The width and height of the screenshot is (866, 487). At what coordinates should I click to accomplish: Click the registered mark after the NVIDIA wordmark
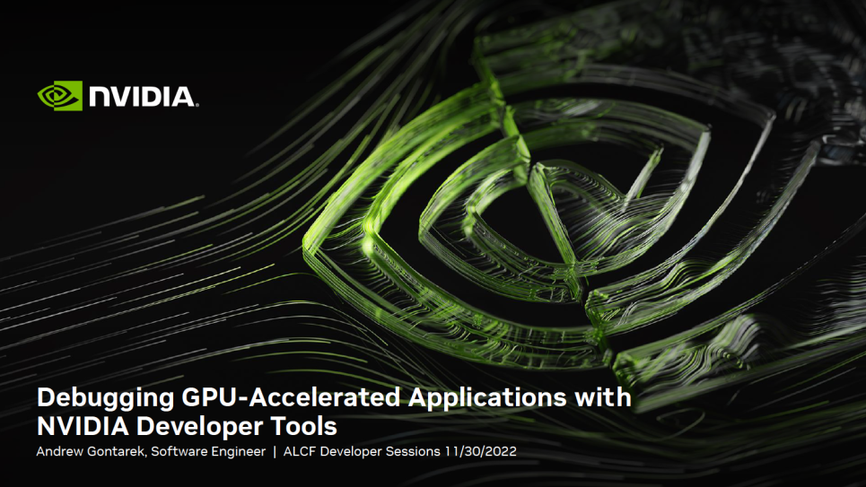click(197, 106)
